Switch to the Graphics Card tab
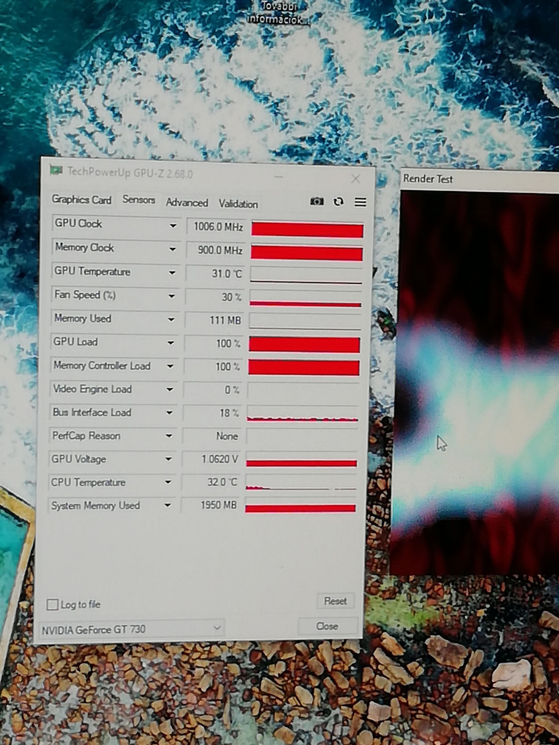559x745 pixels. click(x=82, y=200)
